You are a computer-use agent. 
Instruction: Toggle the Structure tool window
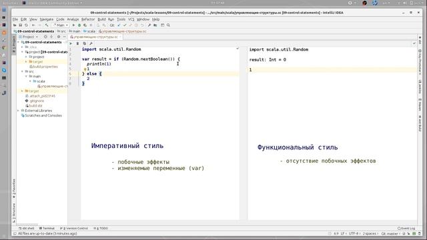click(14, 213)
